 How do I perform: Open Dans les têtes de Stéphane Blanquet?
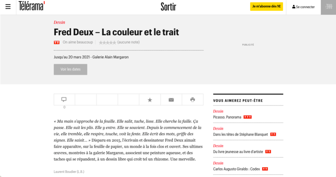coord(240,135)
